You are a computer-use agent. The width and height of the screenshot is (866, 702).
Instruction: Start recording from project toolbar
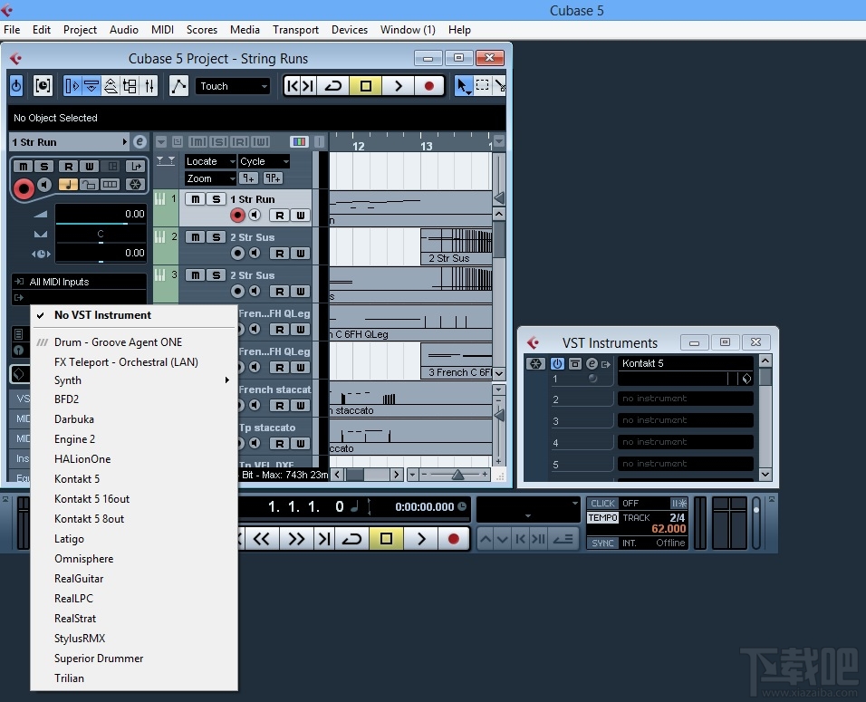click(x=429, y=86)
